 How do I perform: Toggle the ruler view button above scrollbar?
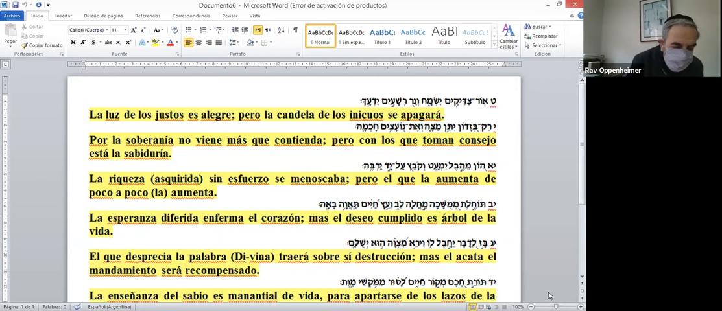[x=581, y=63]
